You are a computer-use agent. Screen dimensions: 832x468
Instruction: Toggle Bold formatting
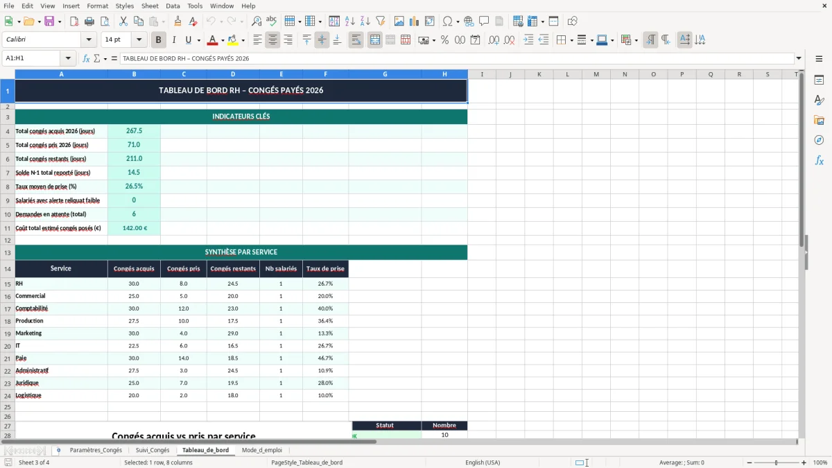click(x=158, y=40)
